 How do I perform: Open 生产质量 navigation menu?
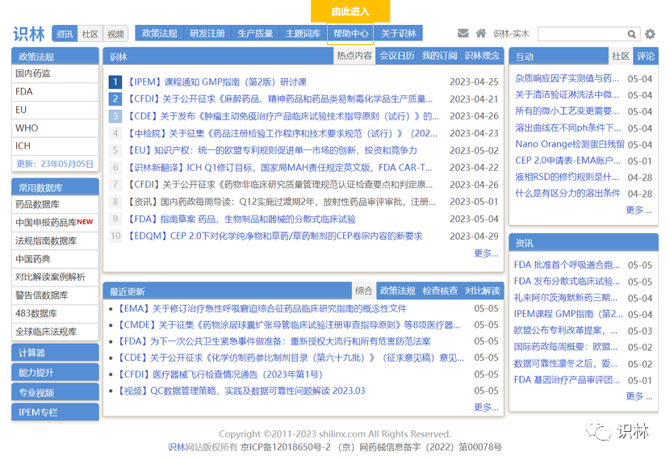(x=255, y=33)
